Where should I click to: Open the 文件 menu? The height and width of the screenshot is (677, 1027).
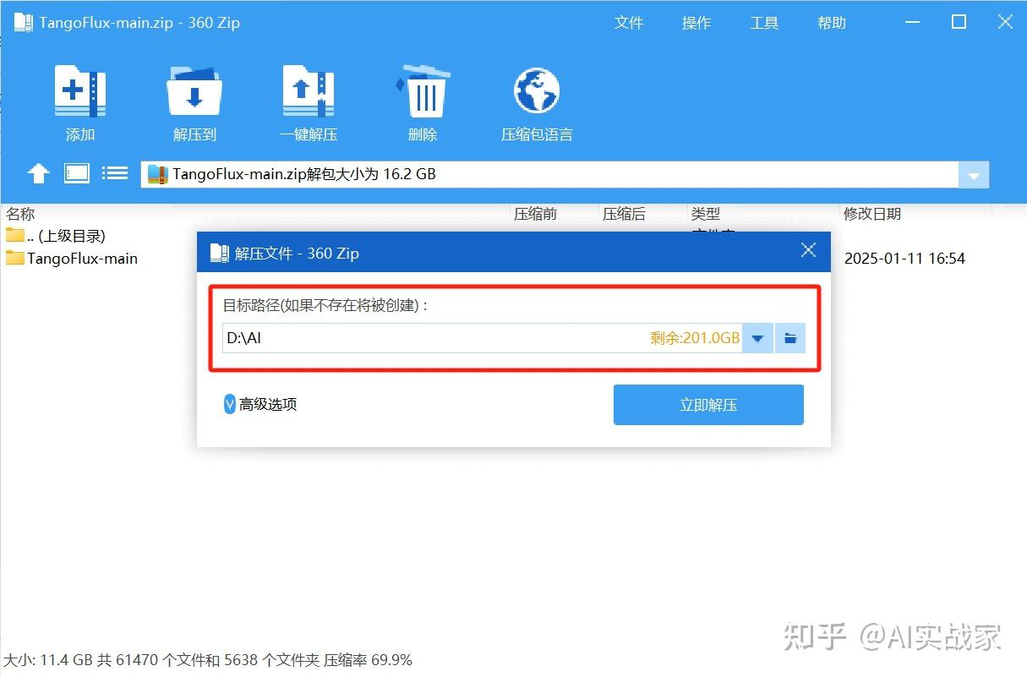pos(630,23)
